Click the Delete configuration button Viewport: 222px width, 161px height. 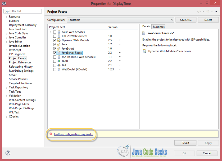coord(208,20)
